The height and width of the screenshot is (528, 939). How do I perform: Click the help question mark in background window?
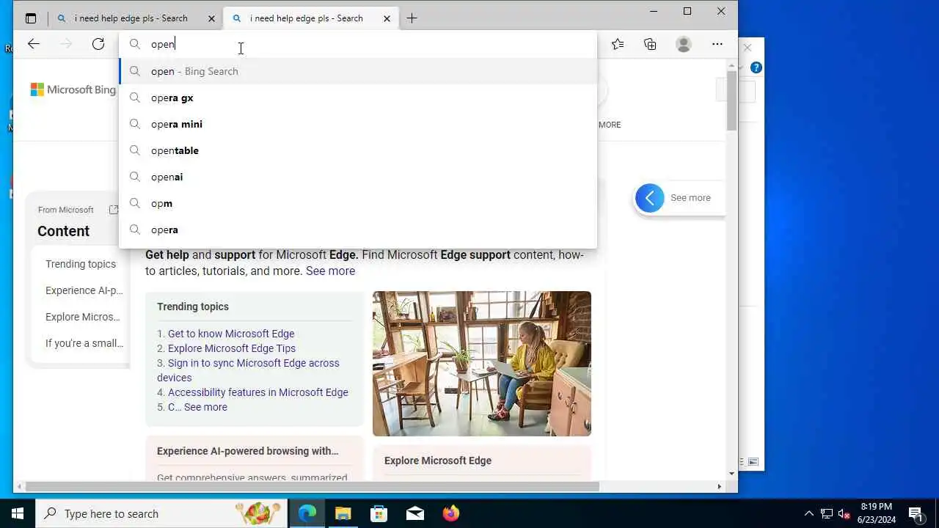coord(756,67)
